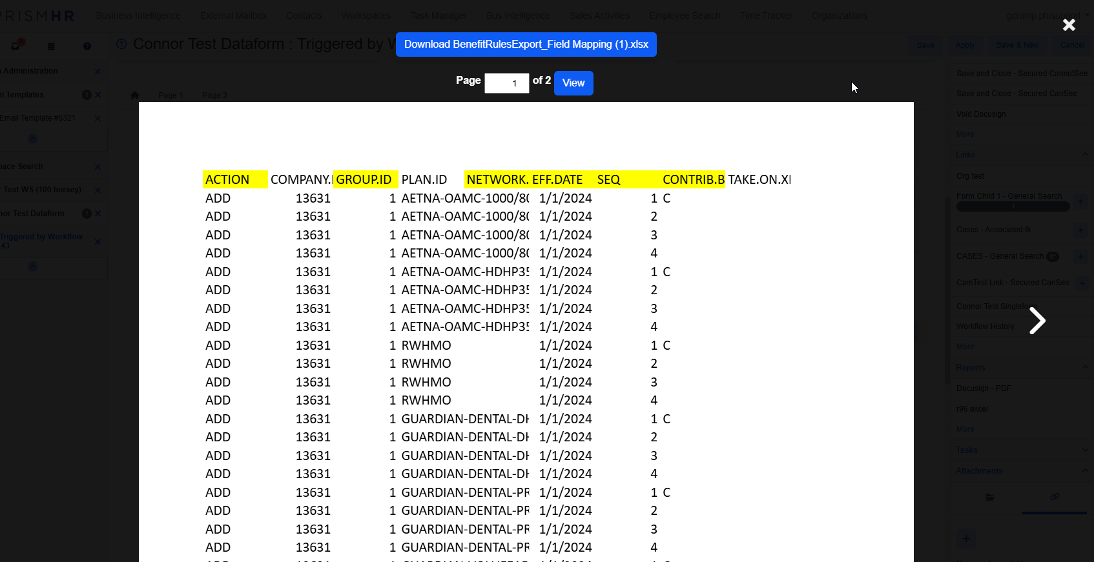The height and width of the screenshot is (562, 1094).
Task: Open Organizations menu
Action: tap(840, 15)
